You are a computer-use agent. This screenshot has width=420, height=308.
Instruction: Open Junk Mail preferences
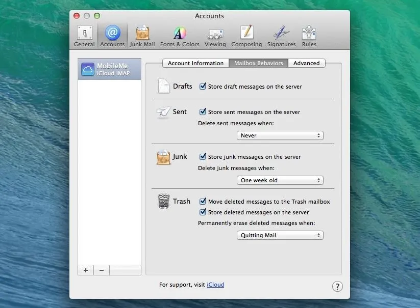(x=142, y=37)
